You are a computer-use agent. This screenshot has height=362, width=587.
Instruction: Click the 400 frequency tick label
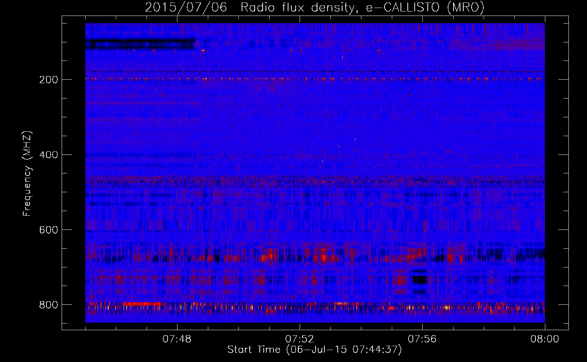pos(48,155)
